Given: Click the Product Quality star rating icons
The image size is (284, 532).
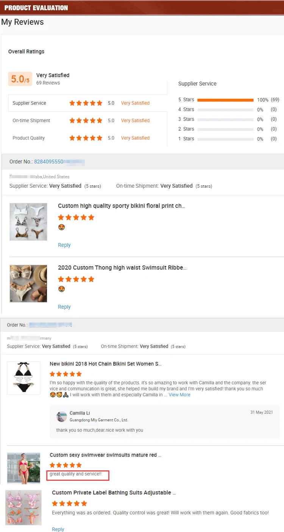Looking at the screenshot, I should 86,138.
